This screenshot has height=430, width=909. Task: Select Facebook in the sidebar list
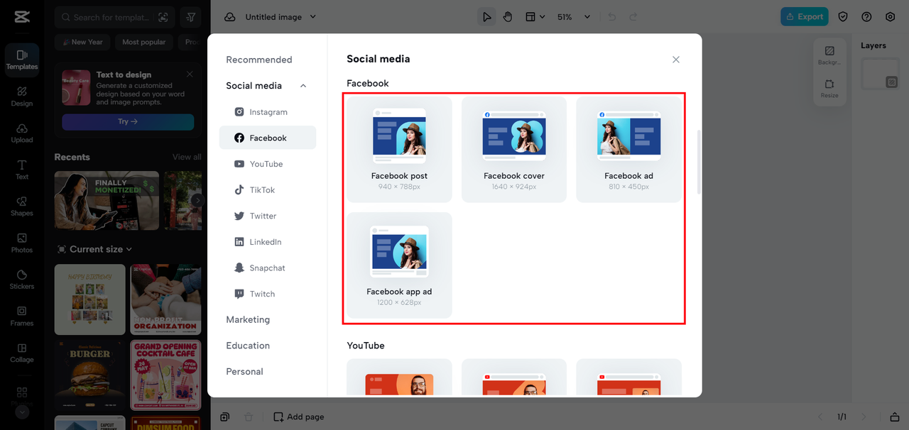click(x=268, y=138)
